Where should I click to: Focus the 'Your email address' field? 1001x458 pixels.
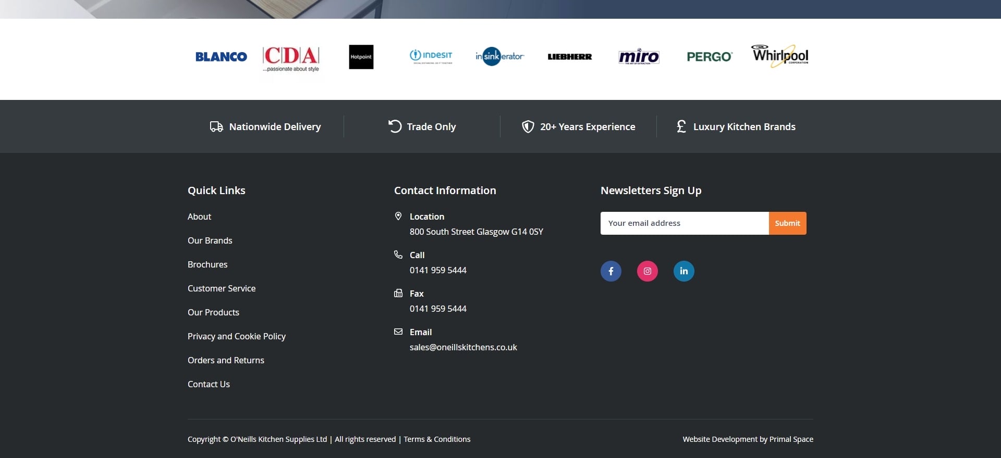[x=685, y=223]
